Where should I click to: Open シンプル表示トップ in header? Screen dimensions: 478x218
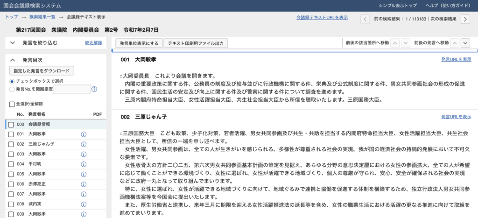[398, 5]
